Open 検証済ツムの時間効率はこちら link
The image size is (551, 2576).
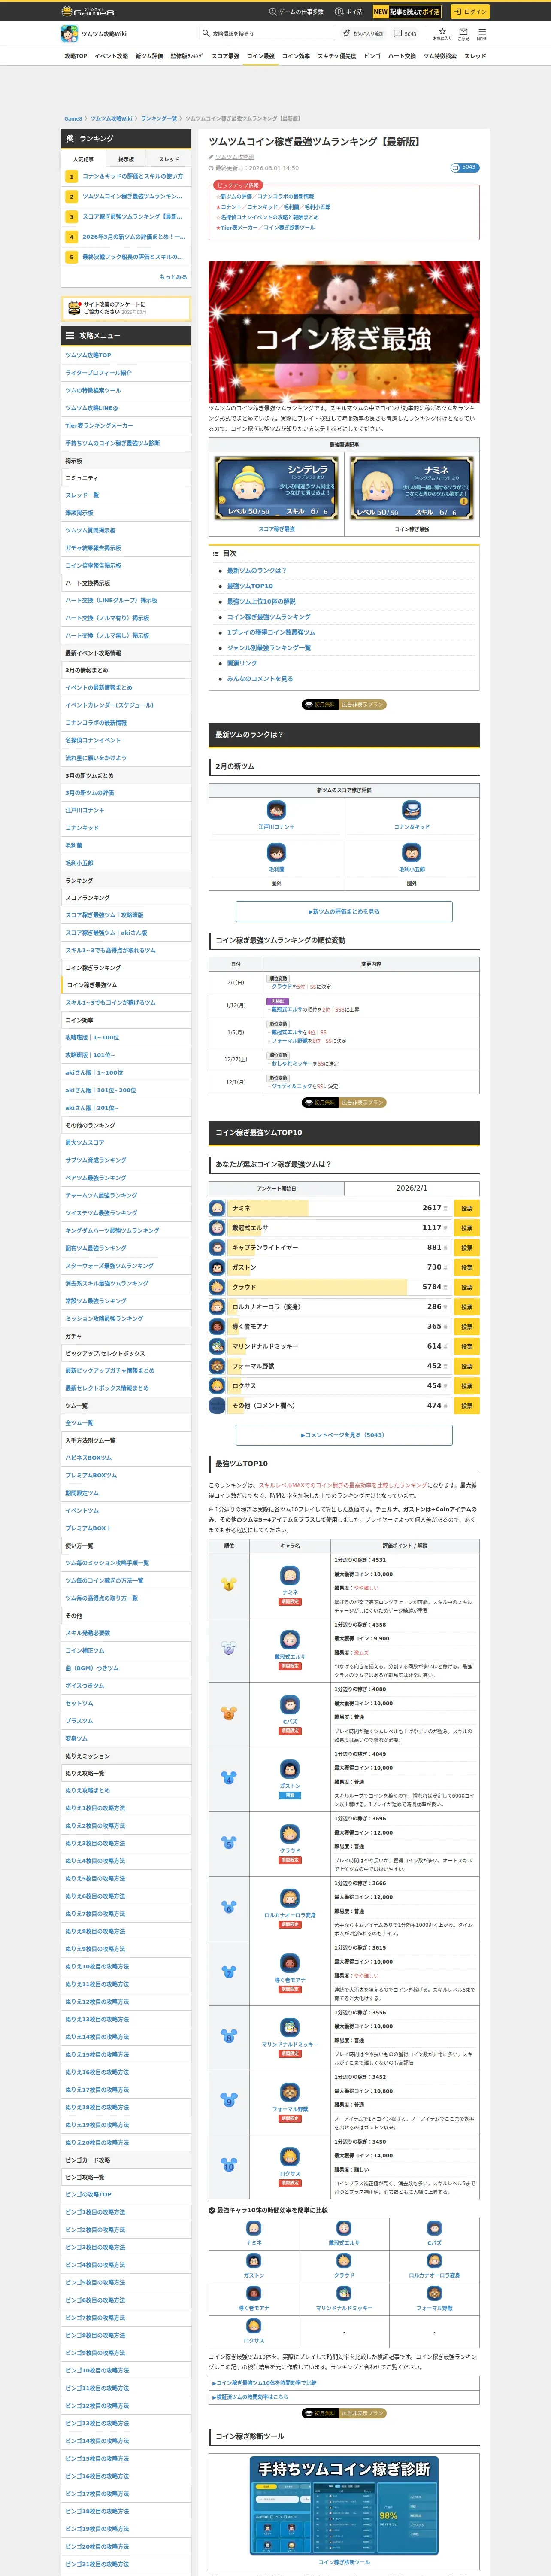tap(250, 2397)
